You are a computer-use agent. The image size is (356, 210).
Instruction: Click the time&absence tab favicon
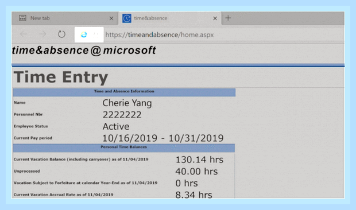click(127, 18)
